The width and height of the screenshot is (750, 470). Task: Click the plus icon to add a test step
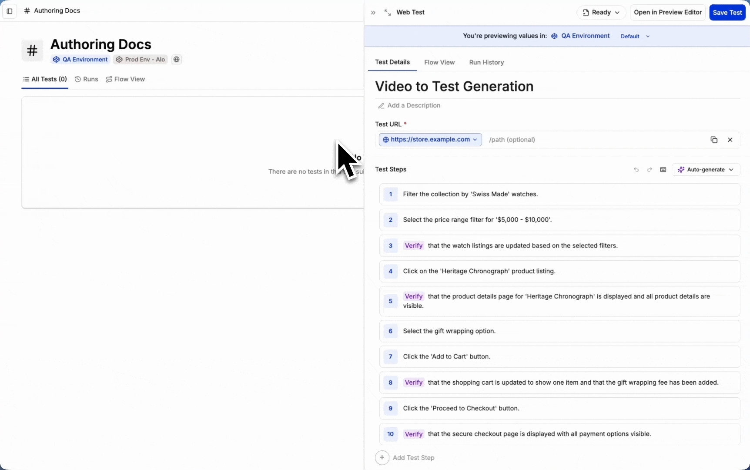click(x=382, y=458)
